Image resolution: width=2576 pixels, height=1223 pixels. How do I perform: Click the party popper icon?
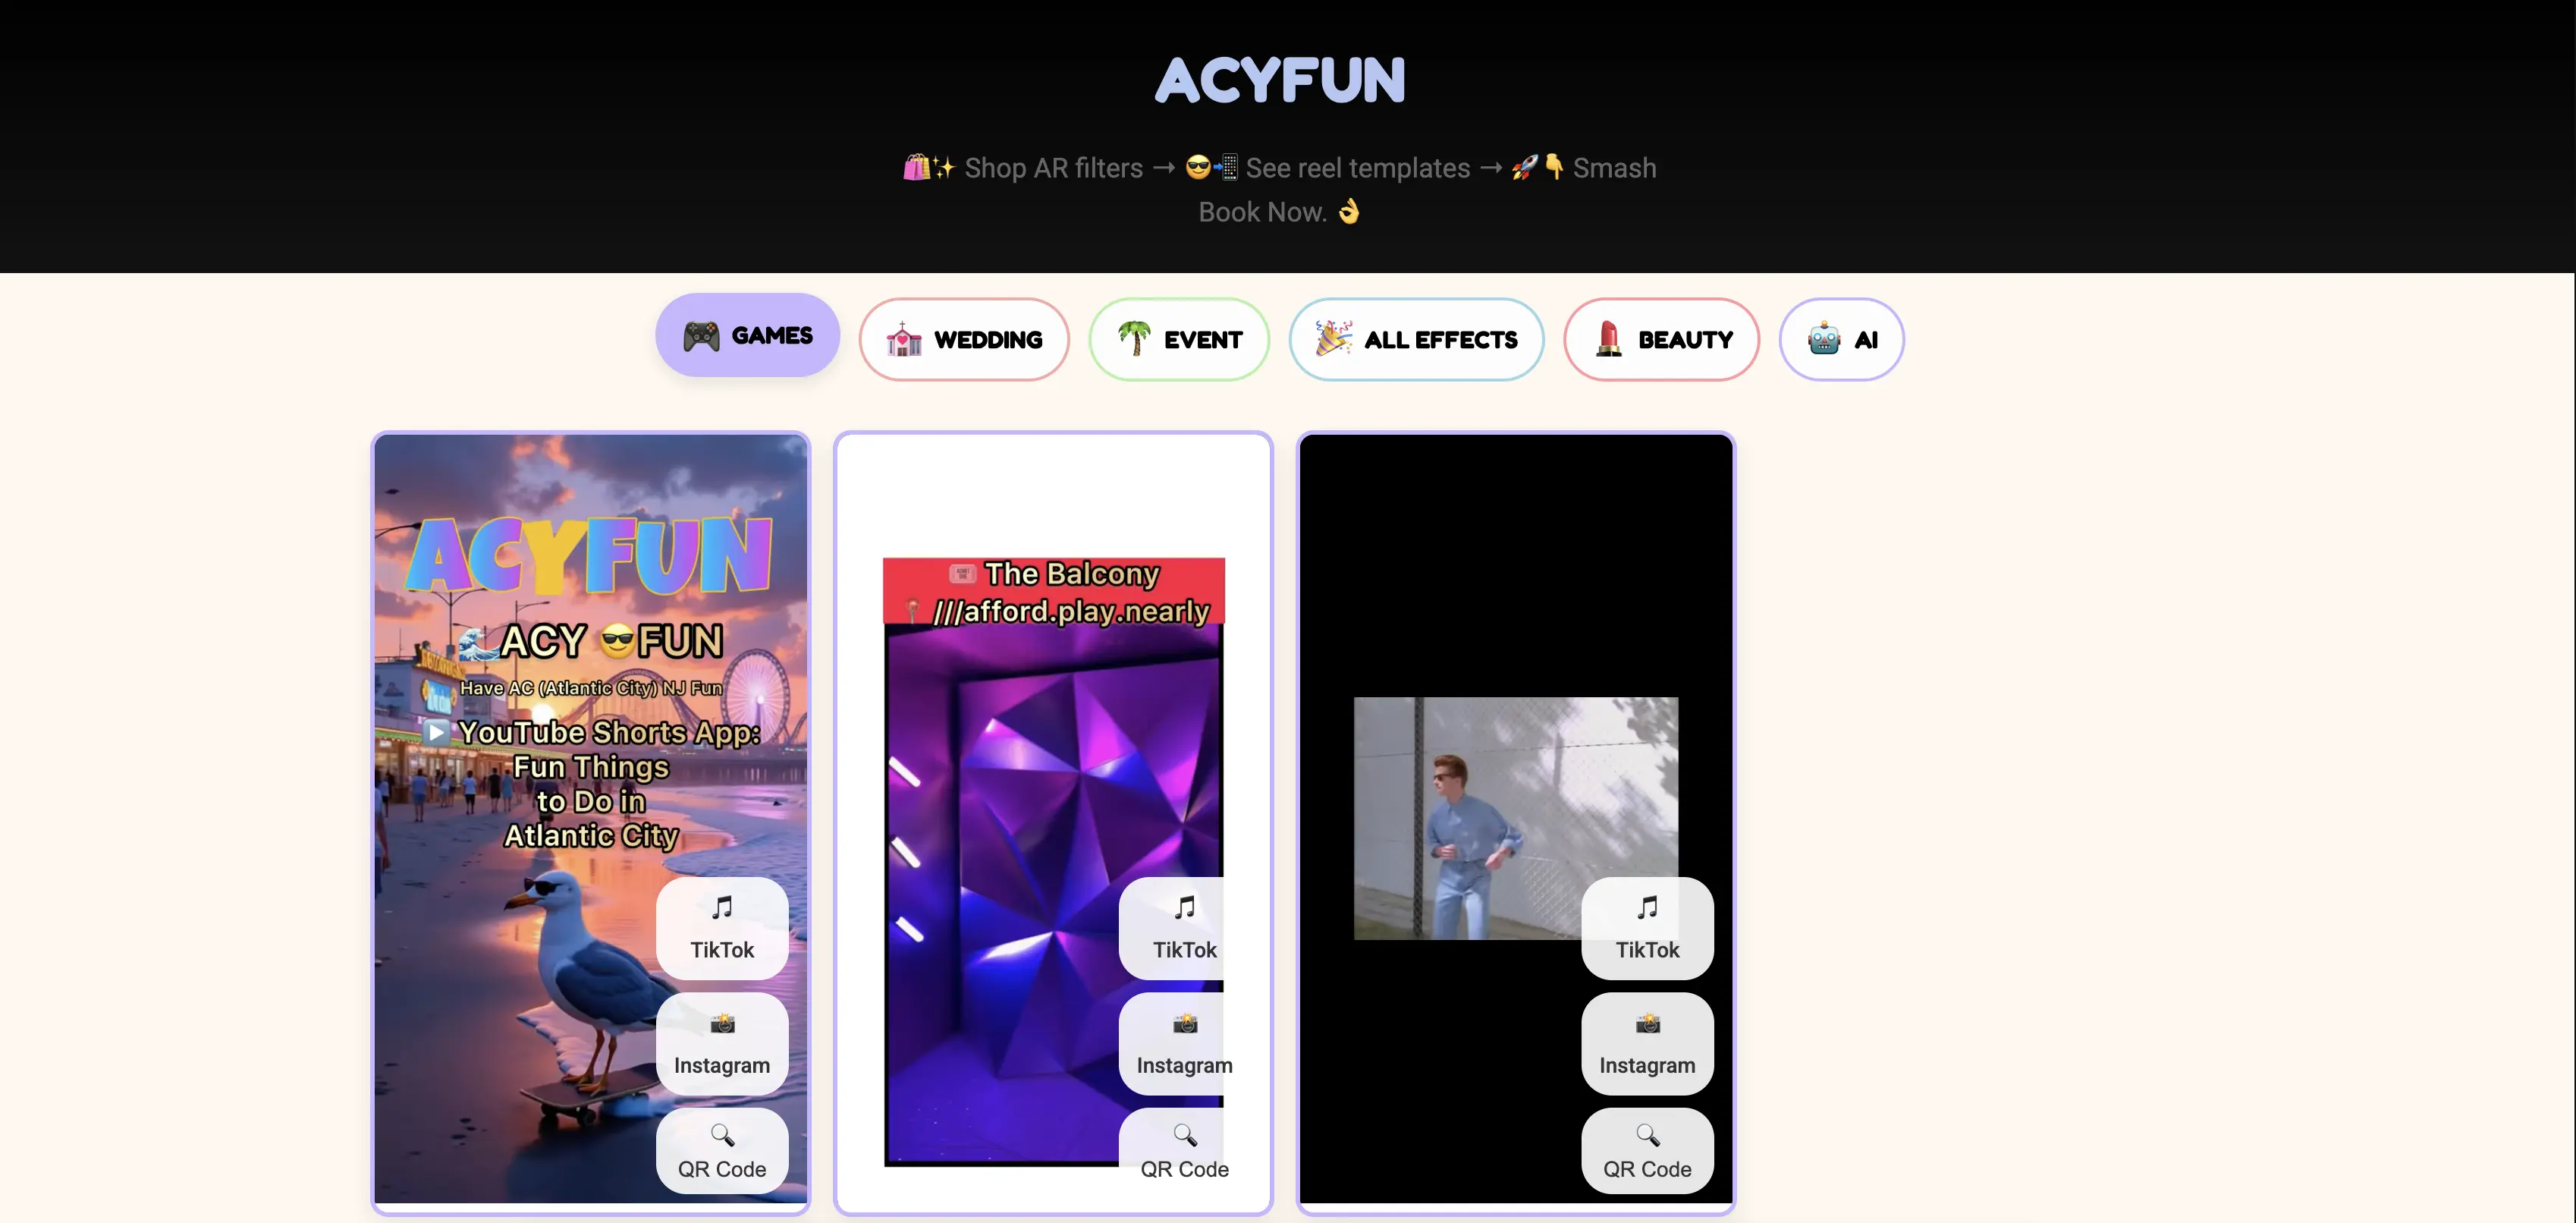(1333, 339)
